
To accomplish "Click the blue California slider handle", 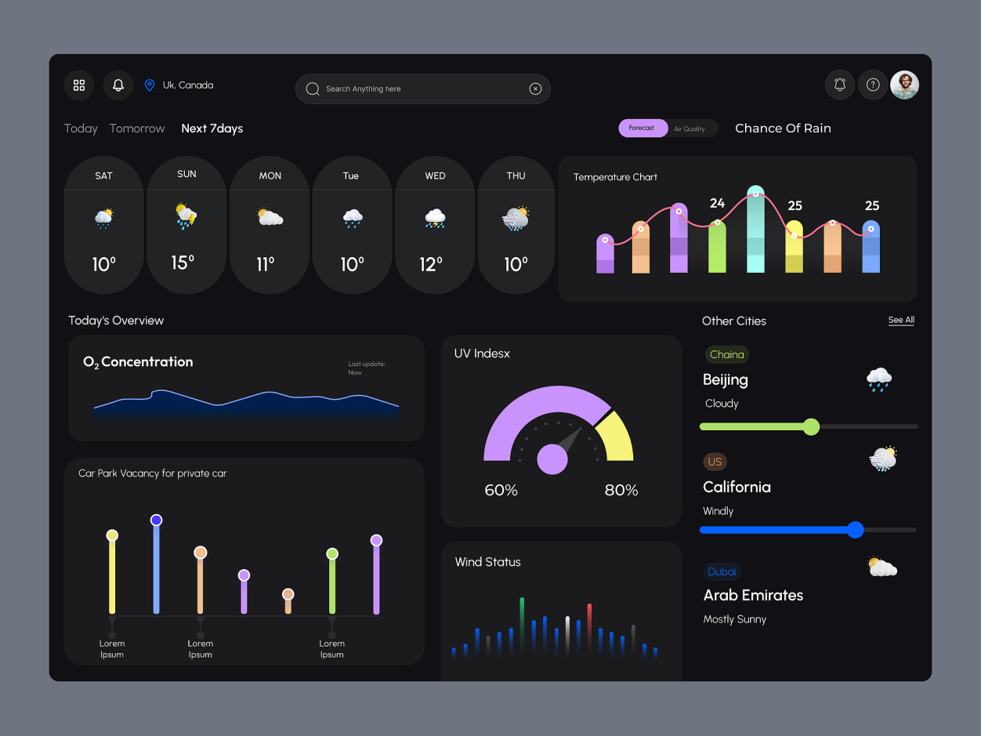I will point(856,530).
